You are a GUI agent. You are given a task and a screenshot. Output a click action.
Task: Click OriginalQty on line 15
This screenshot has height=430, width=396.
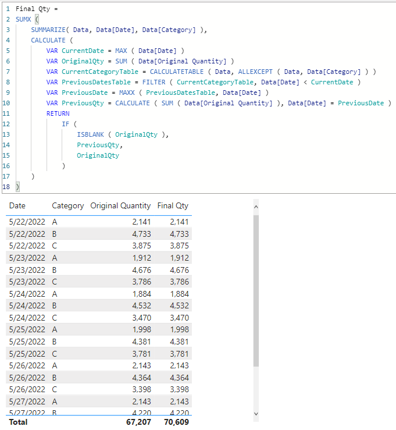tap(98, 155)
